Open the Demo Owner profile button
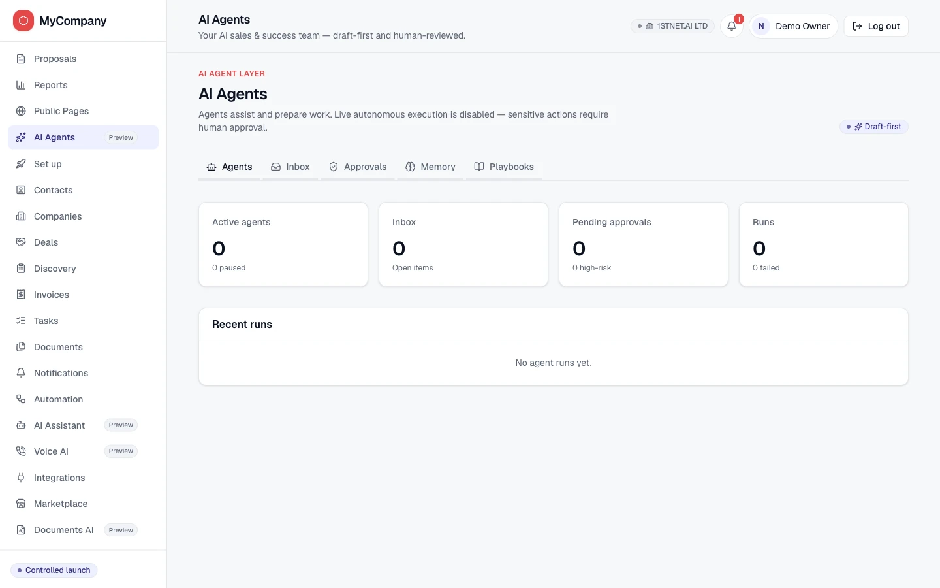 click(793, 26)
